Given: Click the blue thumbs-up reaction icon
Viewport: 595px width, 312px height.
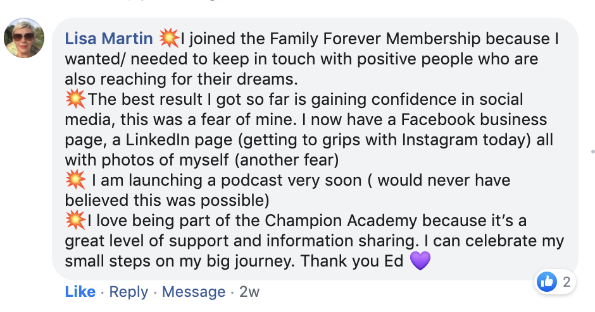Looking at the screenshot, I should [547, 282].
